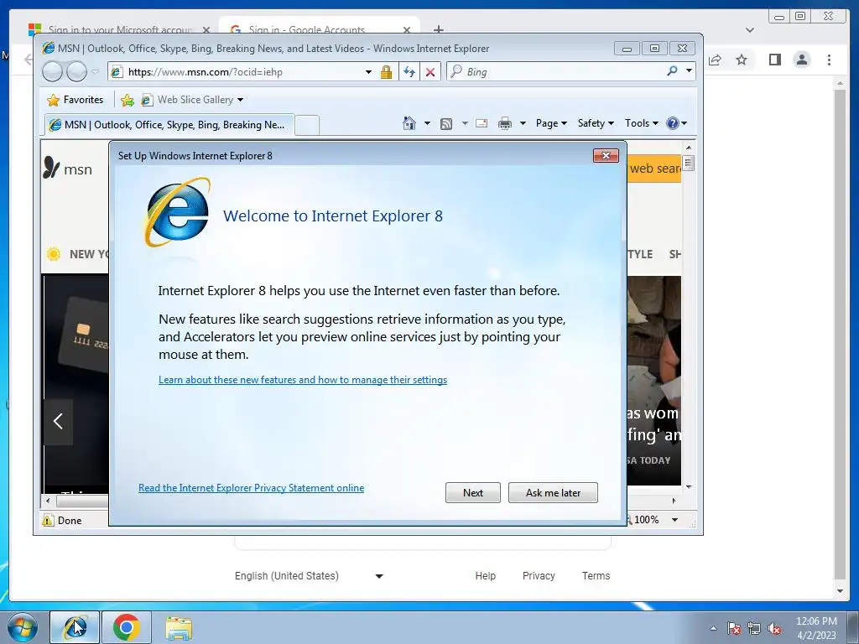Click the Chrome taskbar icon

pos(127,627)
